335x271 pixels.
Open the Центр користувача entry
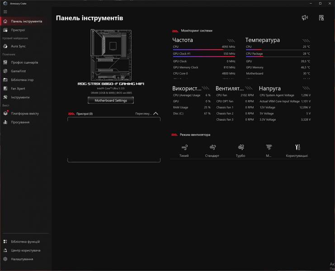tap(26, 250)
